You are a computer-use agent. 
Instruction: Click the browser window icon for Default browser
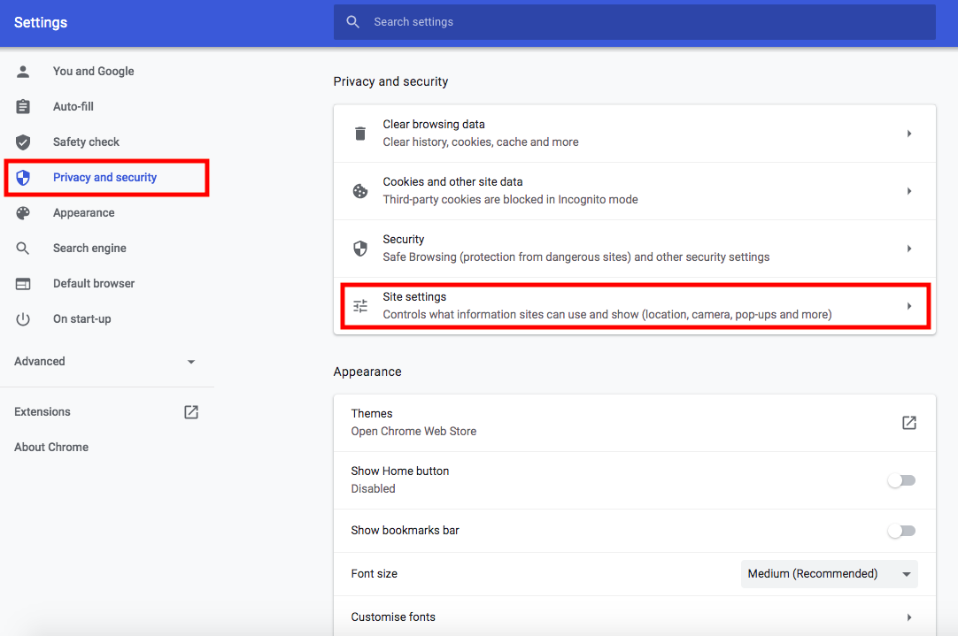23,284
